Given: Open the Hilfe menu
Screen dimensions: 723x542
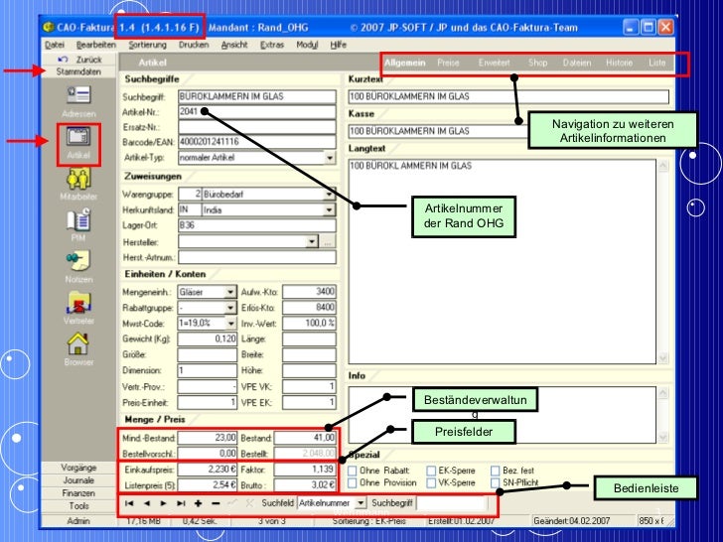Looking at the screenshot, I should 338,45.
